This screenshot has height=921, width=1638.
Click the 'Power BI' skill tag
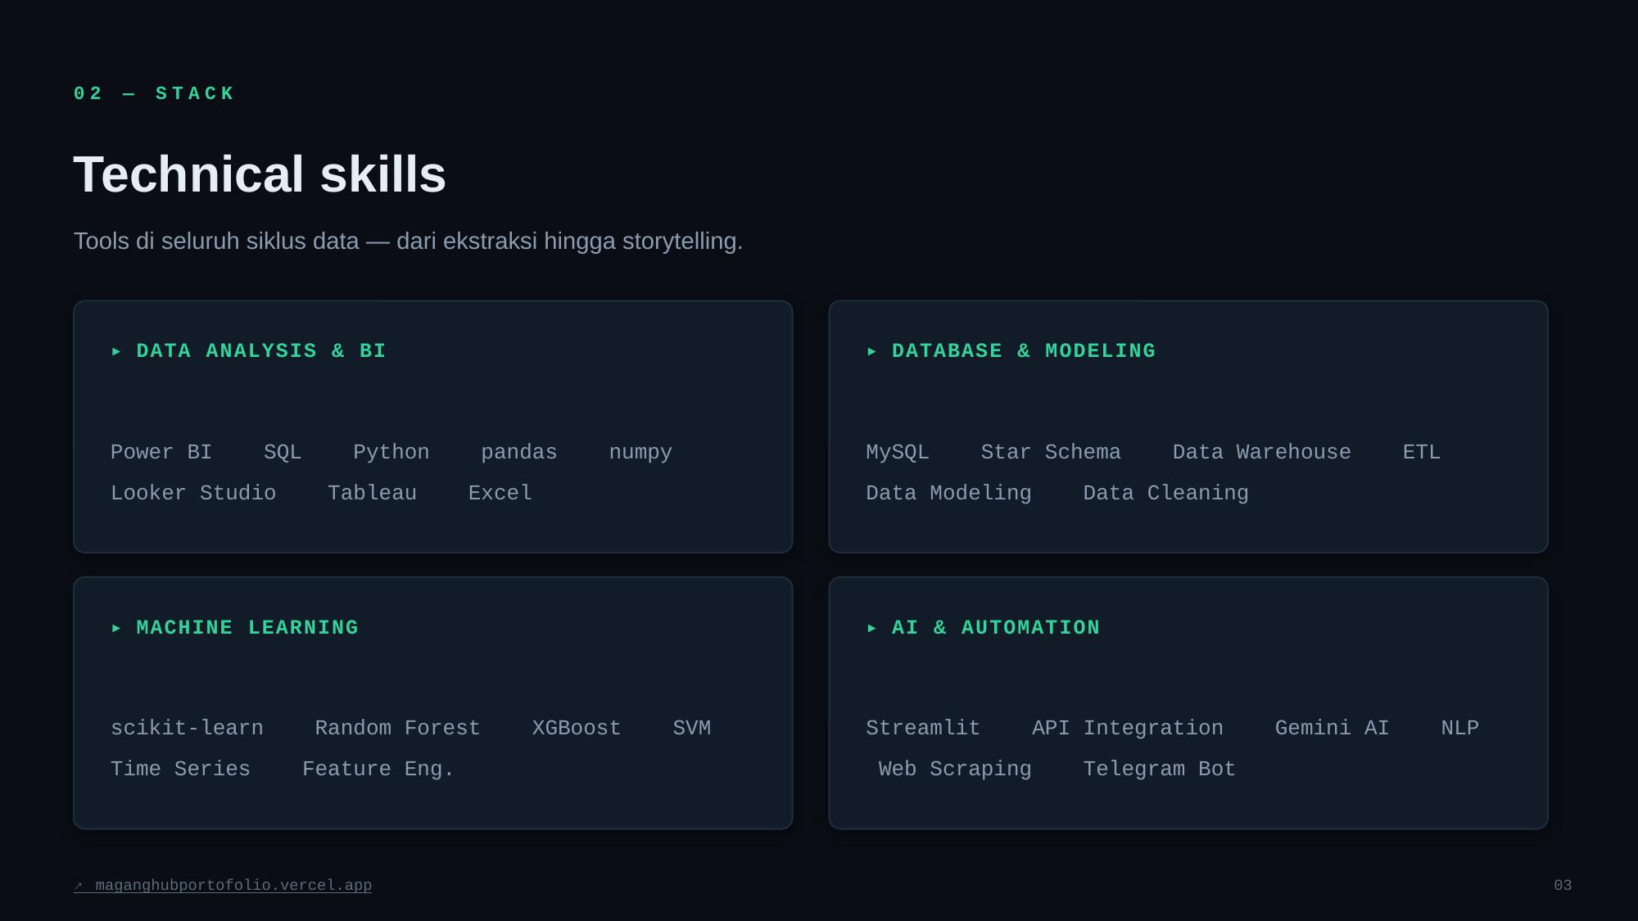161,452
